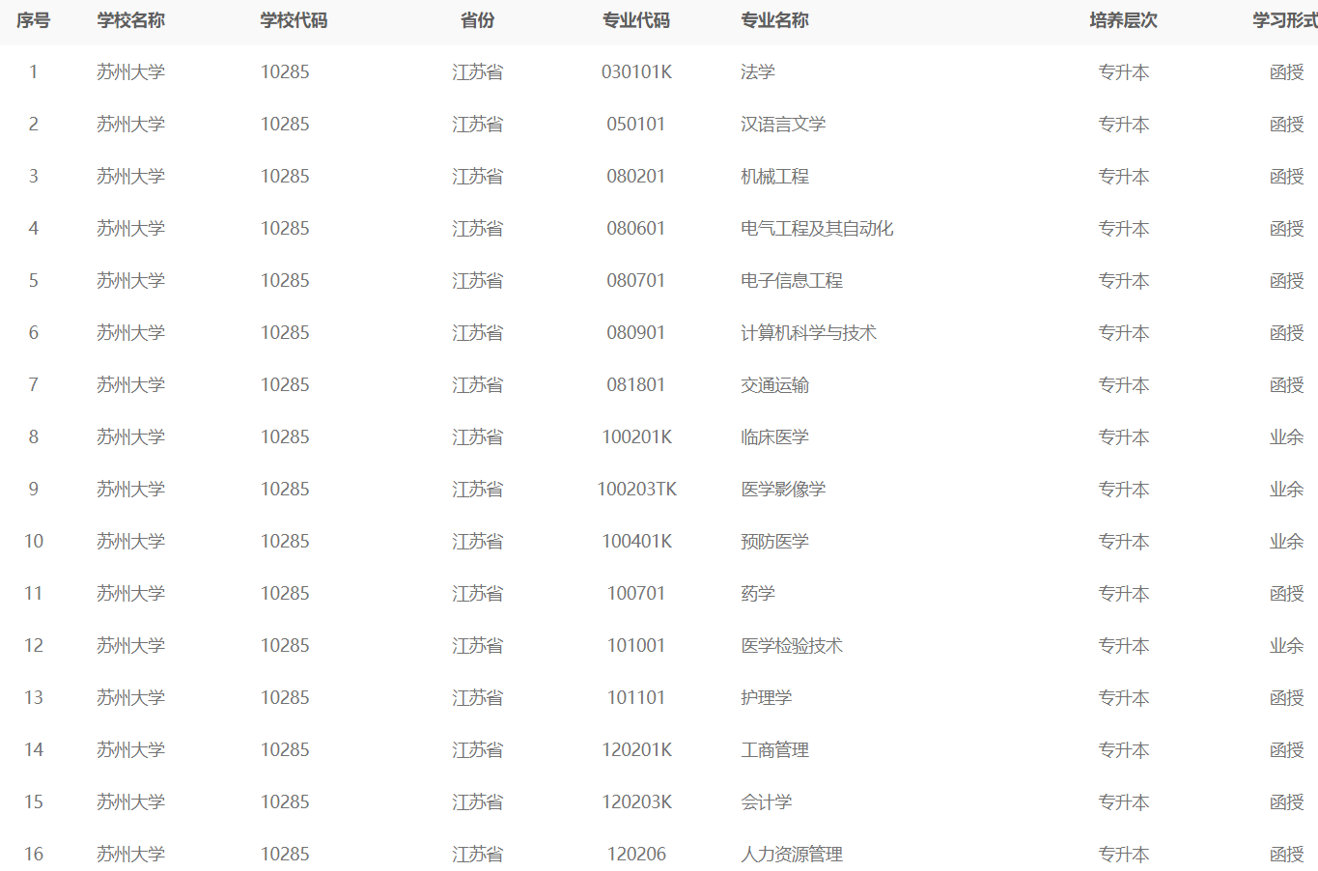The height and width of the screenshot is (871, 1318).
Task: Select the 法学 major name cell
Action: click(x=758, y=72)
